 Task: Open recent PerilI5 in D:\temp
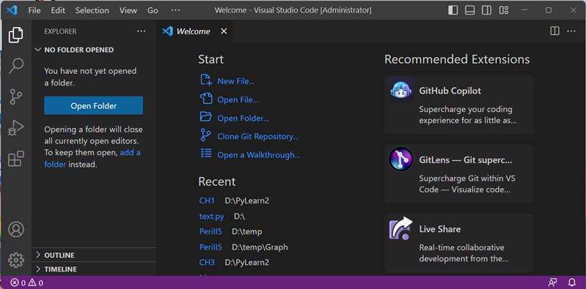click(x=210, y=232)
